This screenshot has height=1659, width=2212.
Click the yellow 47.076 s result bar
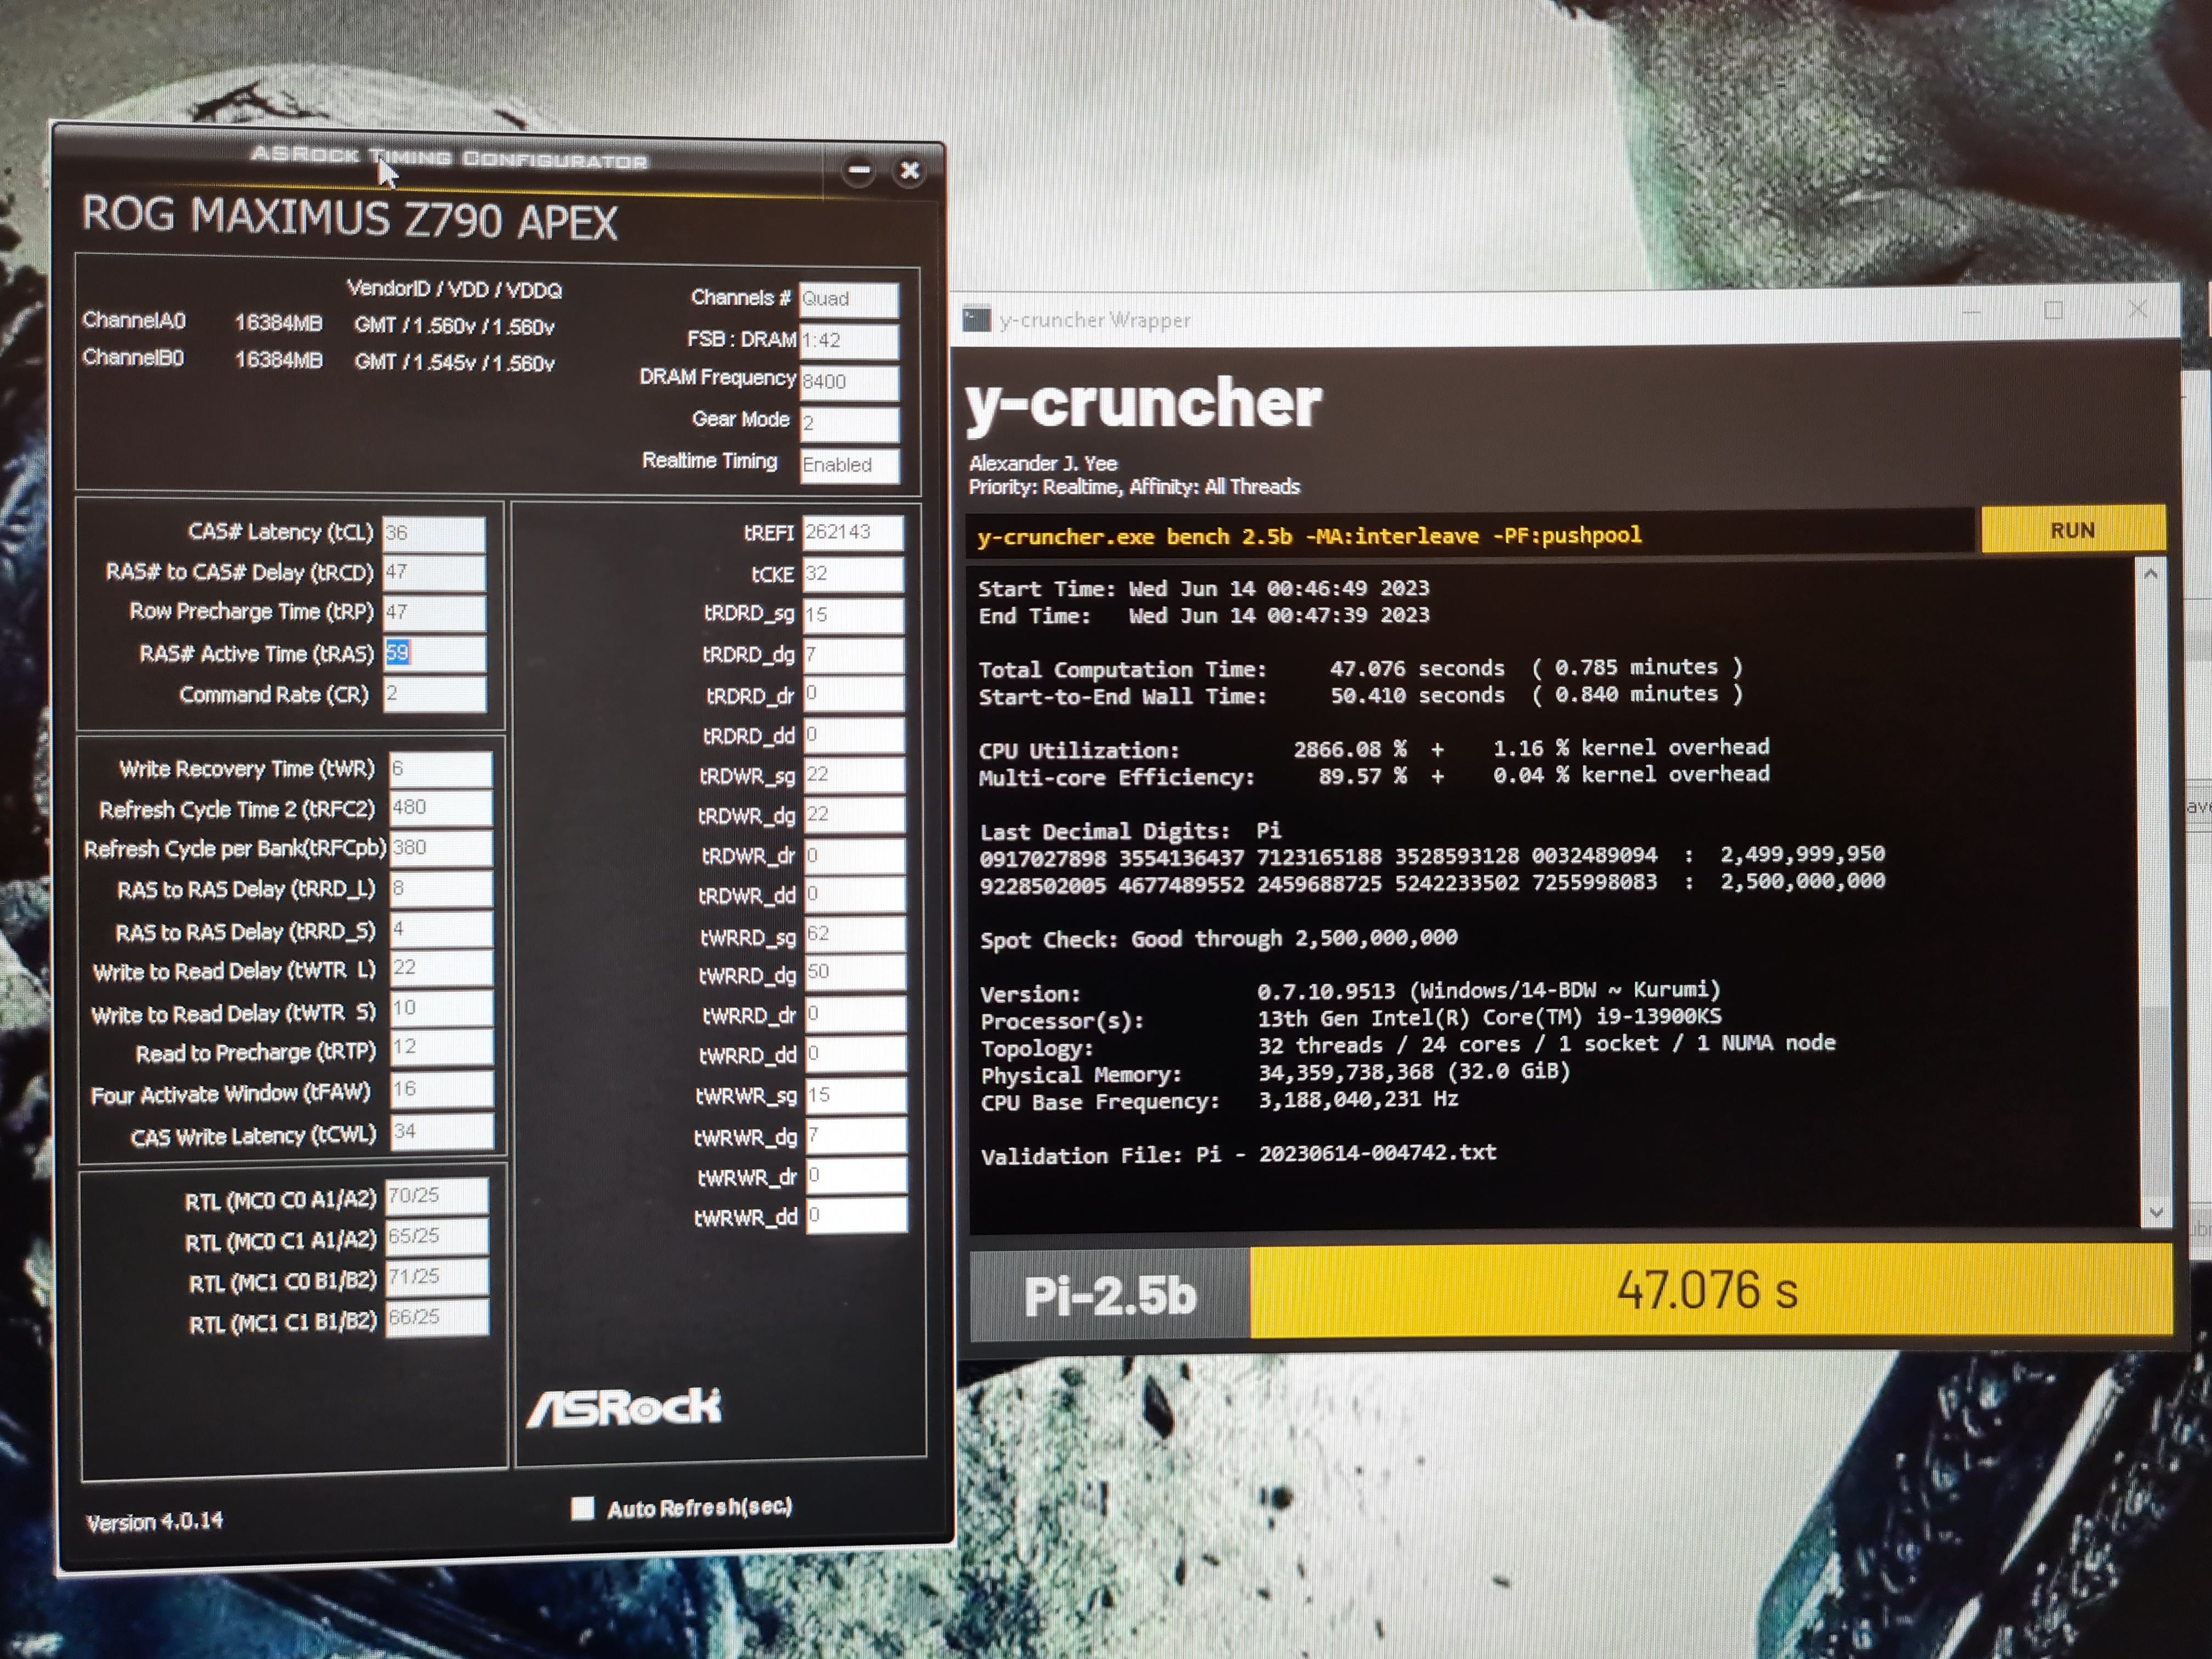click(x=1710, y=1290)
